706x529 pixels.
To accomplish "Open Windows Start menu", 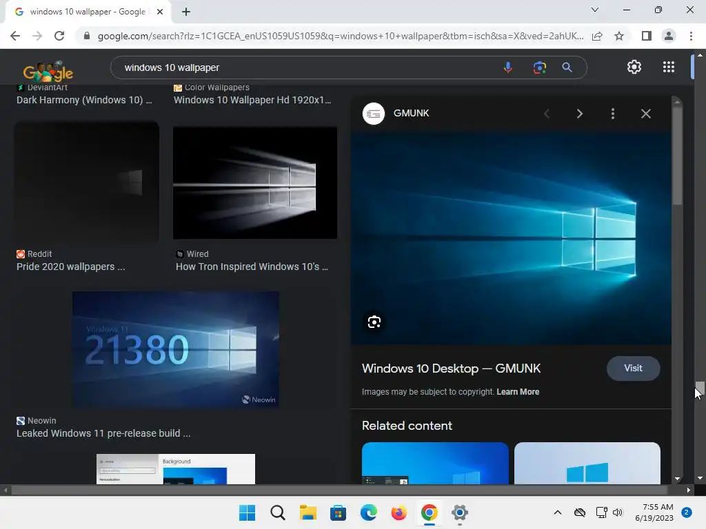I will click(247, 512).
